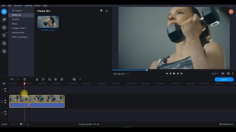Click the Delete trash can icon

point(25,79)
